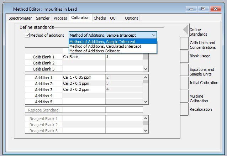Image resolution: width=227 pixels, height=156 pixels.
Task: Open the Recalibration side tab
Action: (201, 109)
